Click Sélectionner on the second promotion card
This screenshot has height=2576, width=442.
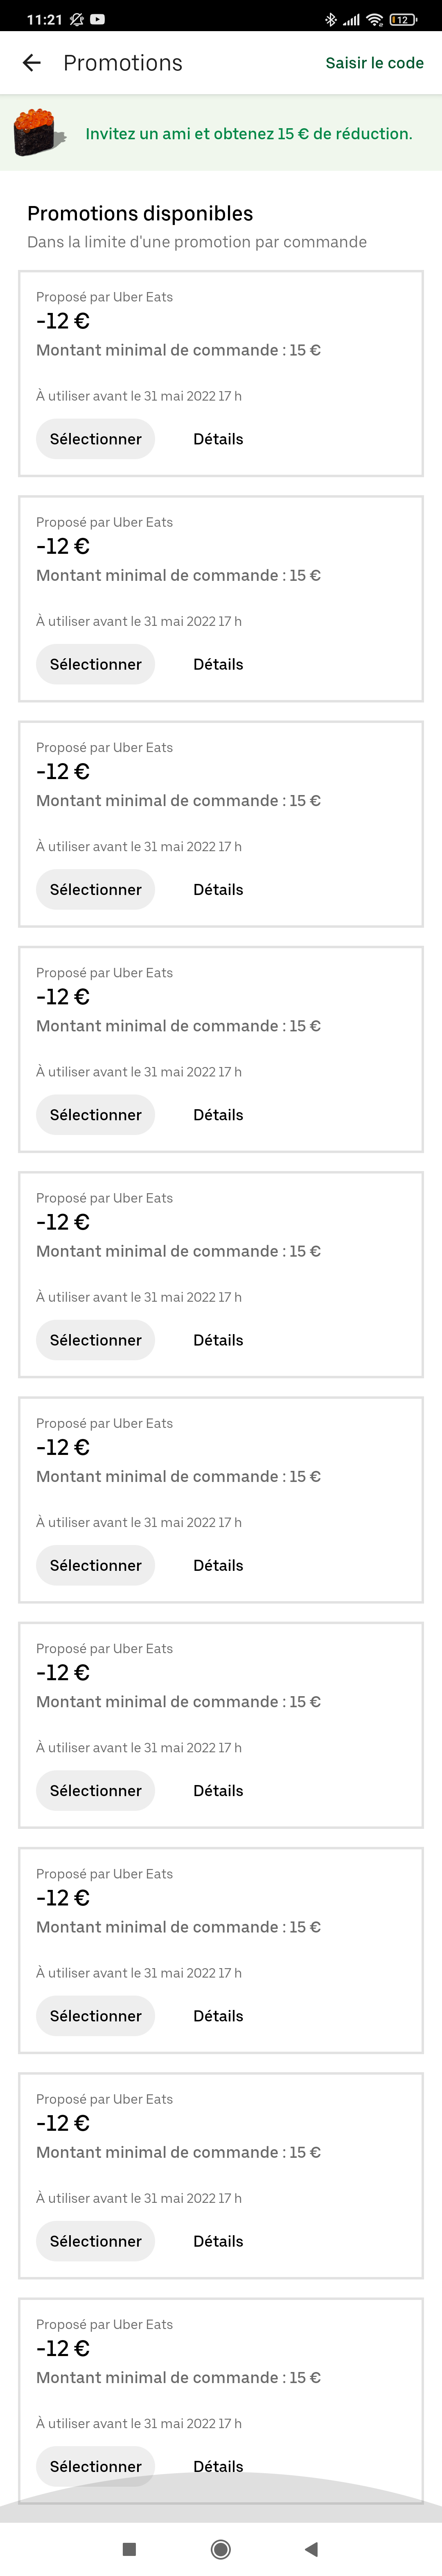tap(95, 664)
